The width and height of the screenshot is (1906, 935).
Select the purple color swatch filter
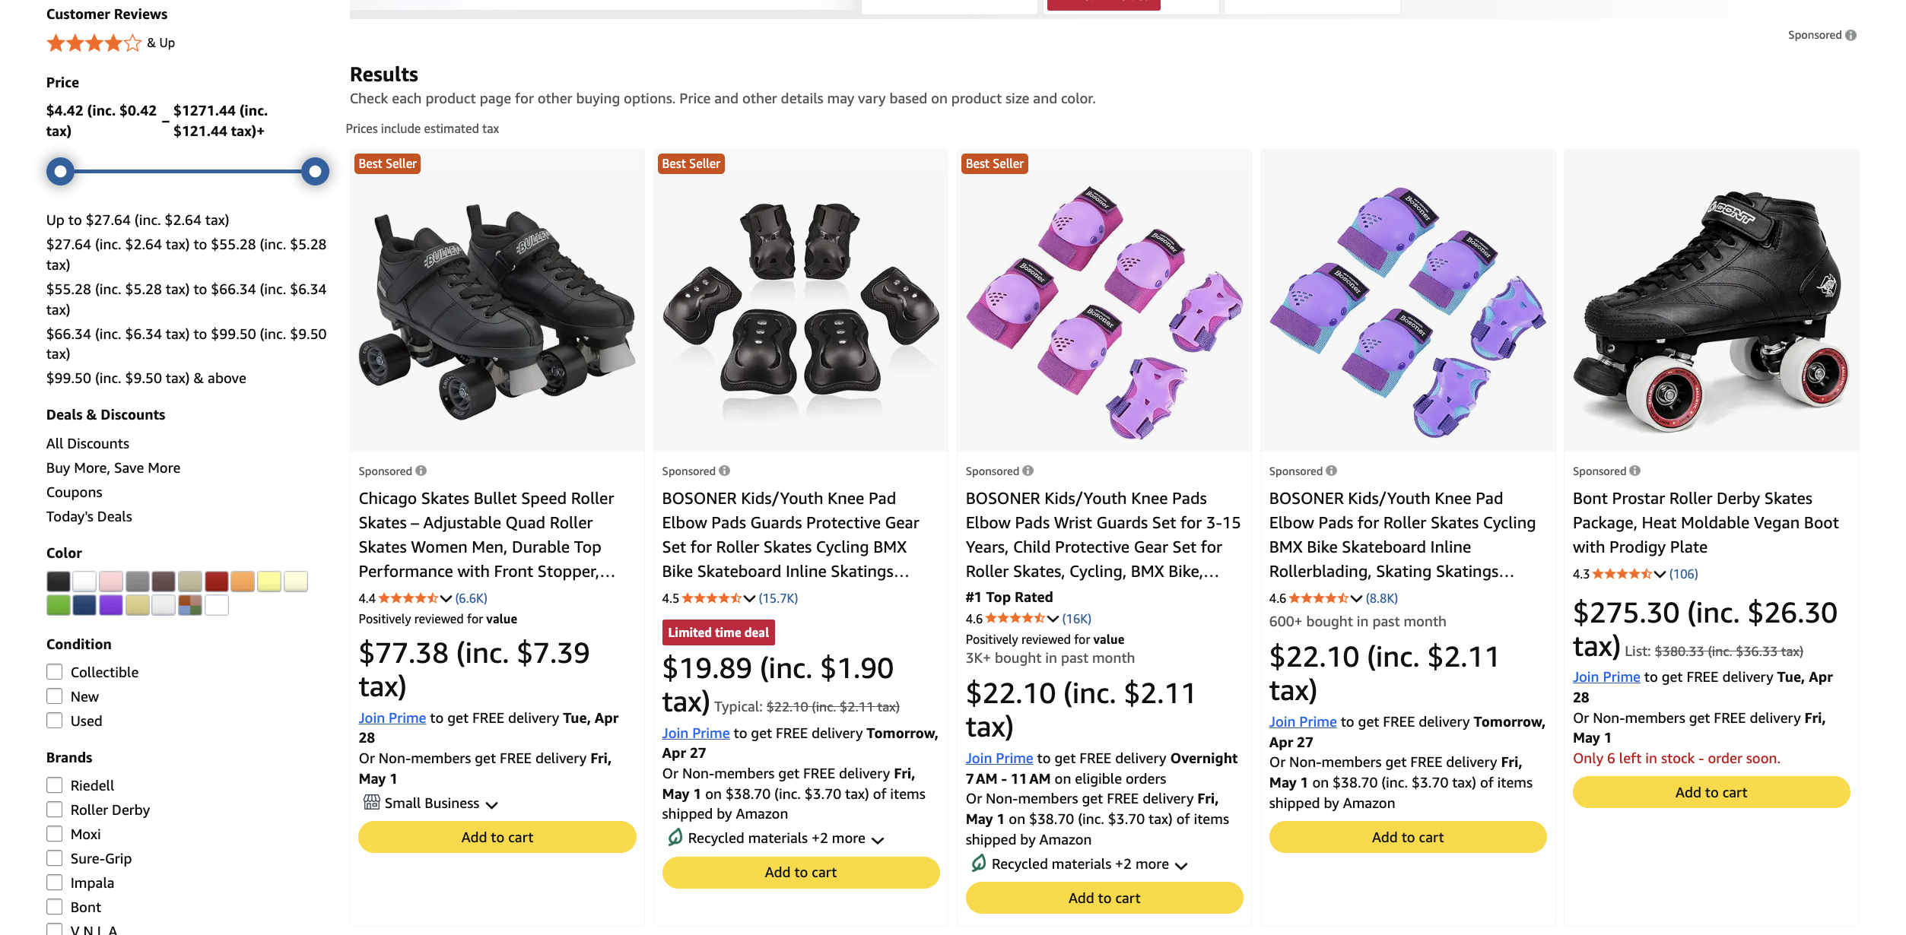[x=111, y=605]
